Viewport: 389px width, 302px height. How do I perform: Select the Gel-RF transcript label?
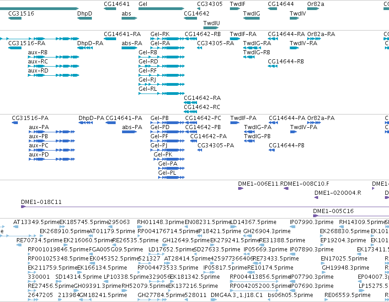pos(148,71)
